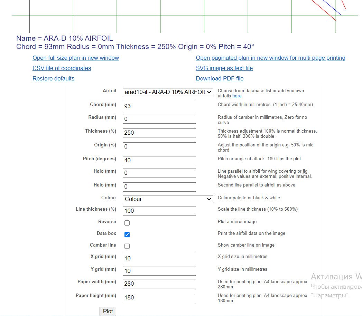Viewport: 362px width, 316px height.
Task: Click the Line thickness (%) field
Action: pos(159,211)
